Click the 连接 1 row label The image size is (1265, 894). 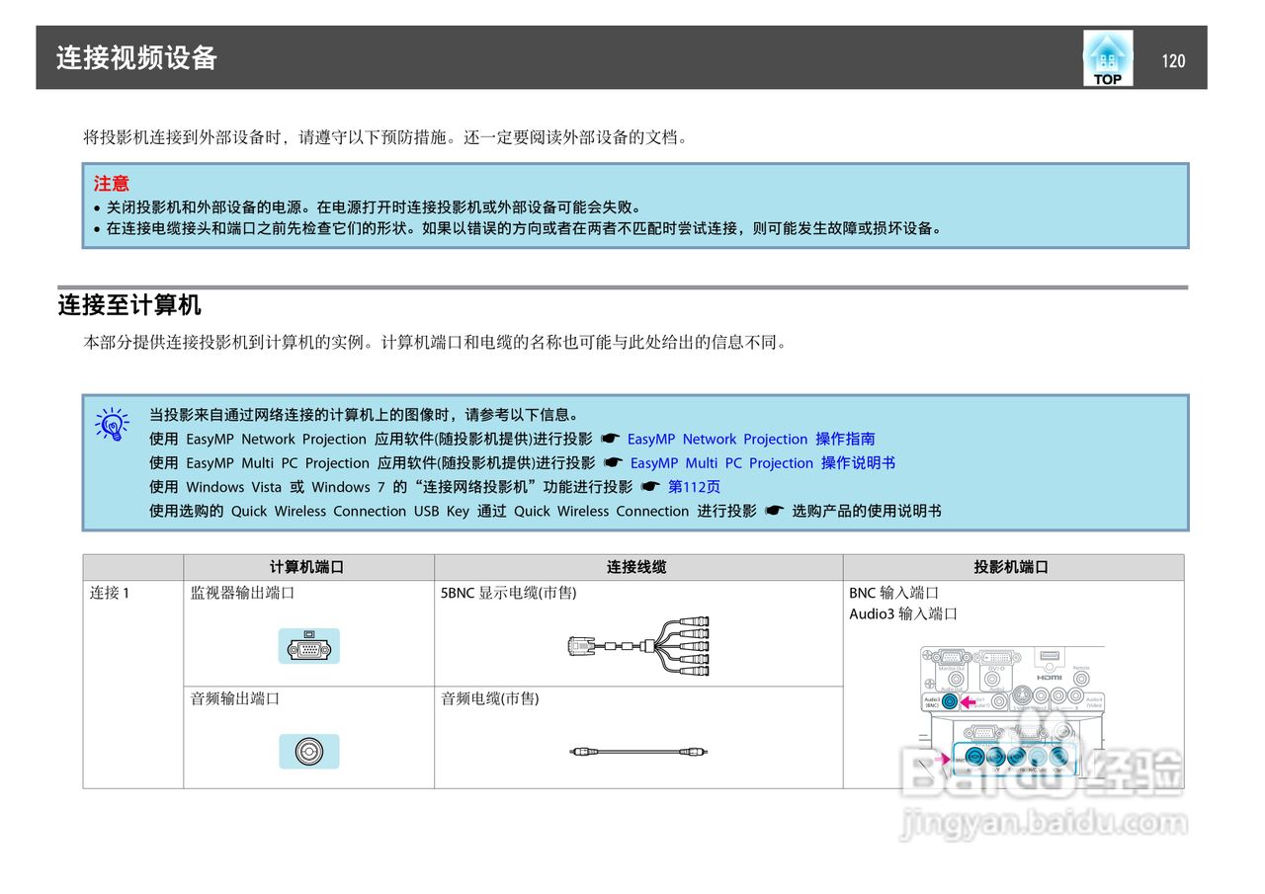click(x=110, y=593)
